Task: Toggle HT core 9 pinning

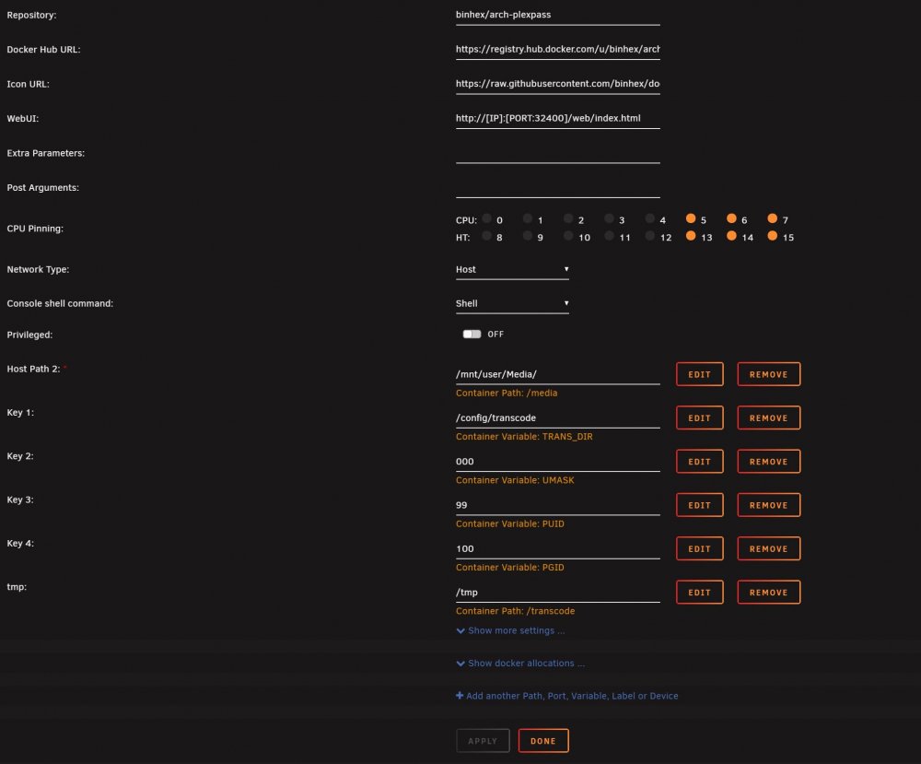Action: [528, 236]
